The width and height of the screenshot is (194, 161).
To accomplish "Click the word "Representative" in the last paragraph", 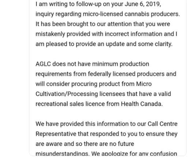I will [x=56, y=134].
